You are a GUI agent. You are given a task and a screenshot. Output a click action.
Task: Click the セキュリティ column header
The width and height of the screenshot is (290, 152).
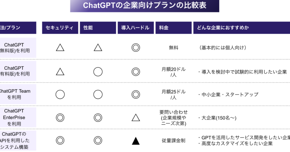point(60,28)
